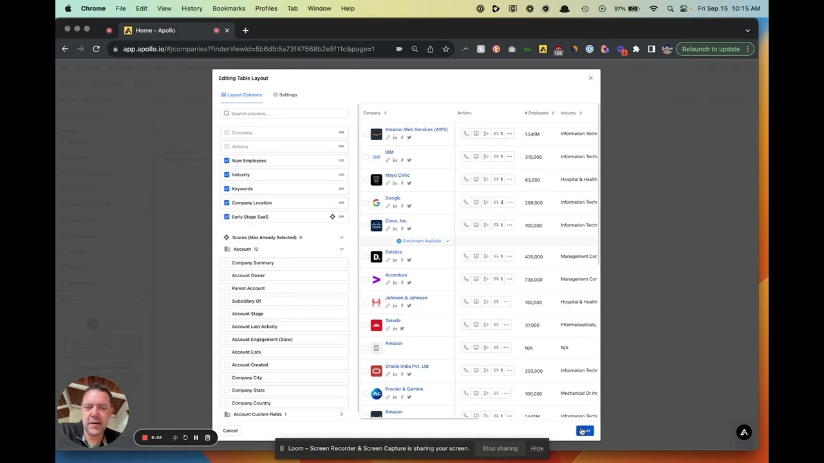The width and height of the screenshot is (824, 463).
Task: Close the Editing Table Layout dialog
Action: [590, 78]
